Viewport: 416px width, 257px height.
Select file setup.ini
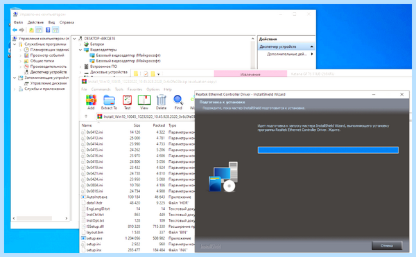coord(94,244)
